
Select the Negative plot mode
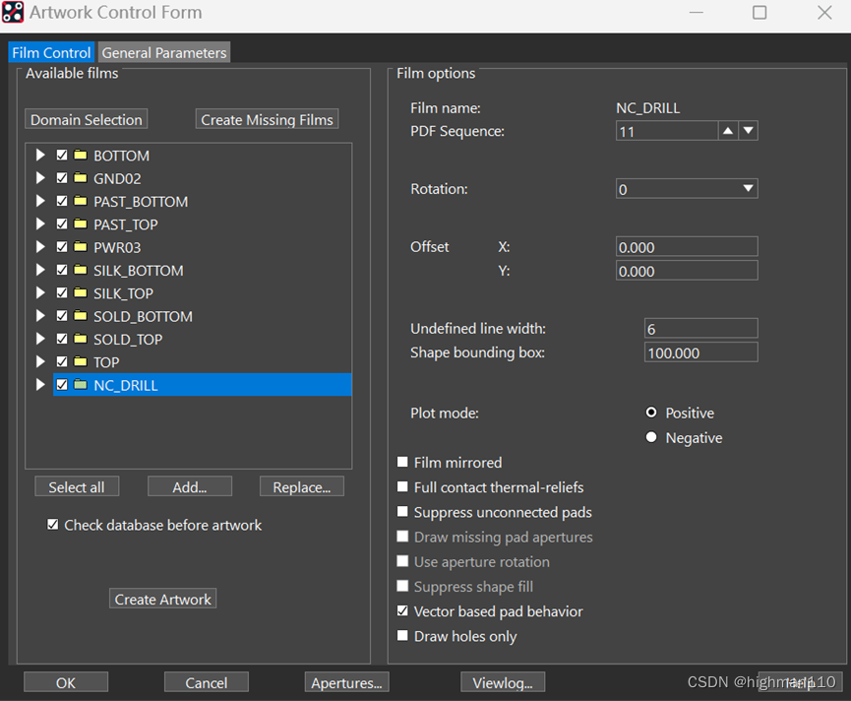pos(651,437)
